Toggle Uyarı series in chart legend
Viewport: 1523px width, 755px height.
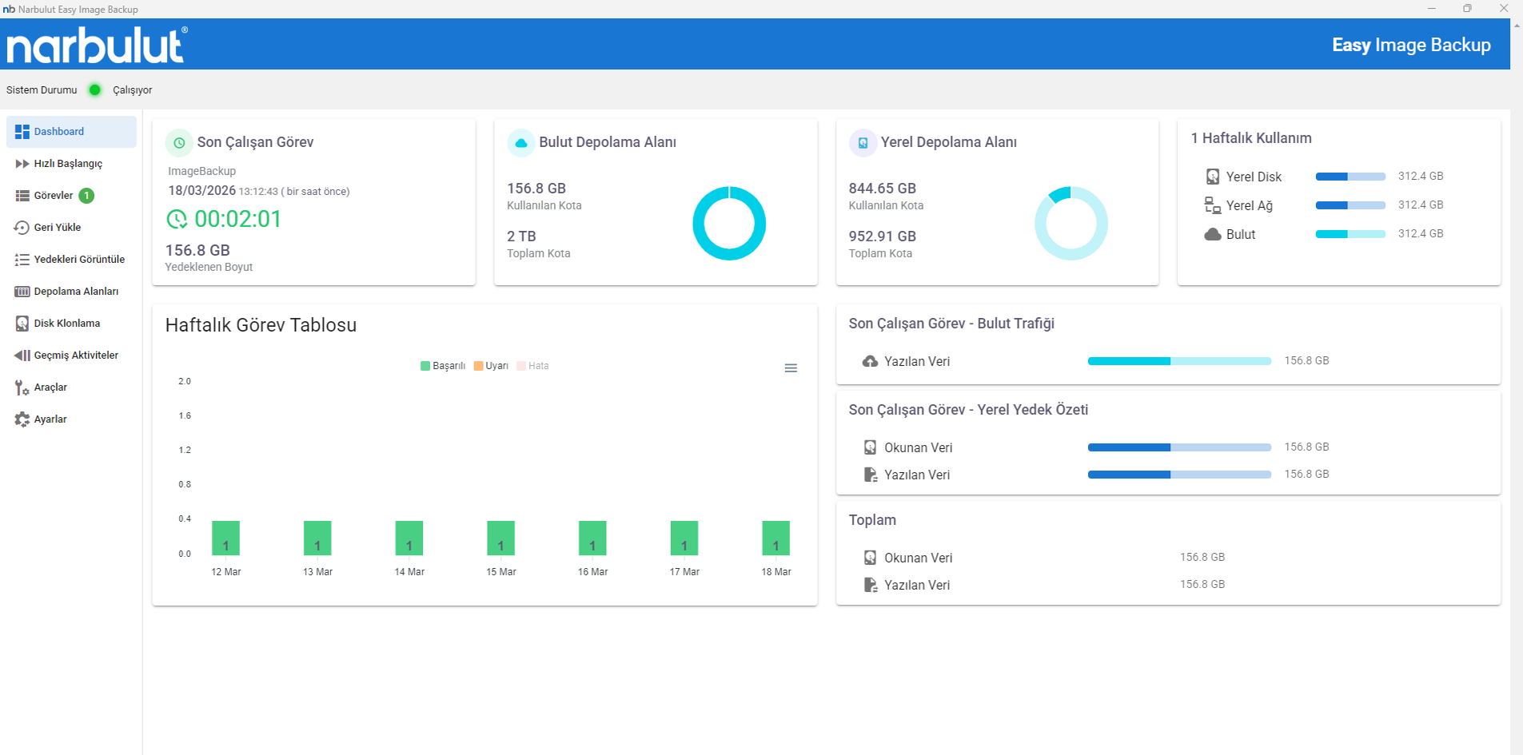491,366
